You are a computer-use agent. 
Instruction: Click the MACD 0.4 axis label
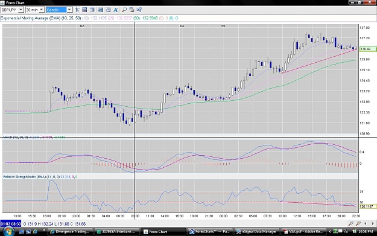pos(362,151)
